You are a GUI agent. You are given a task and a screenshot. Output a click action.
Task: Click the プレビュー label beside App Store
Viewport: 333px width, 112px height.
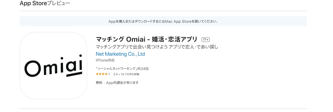[x=59, y=3]
